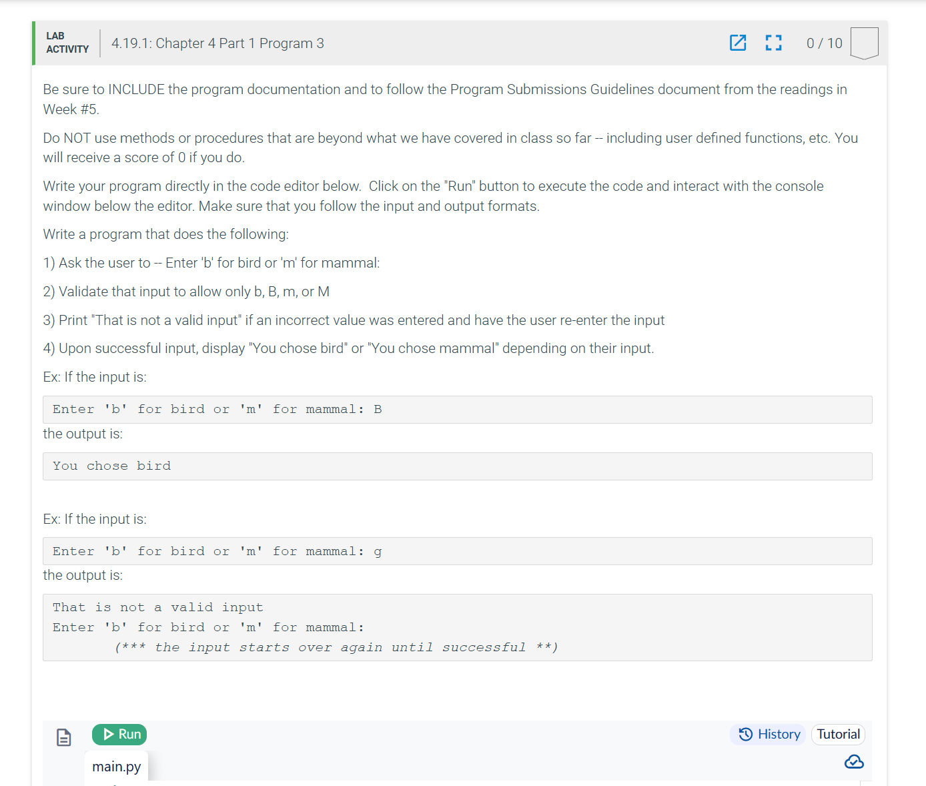Switch to the main.py tab
Image resolution: width=926 pixels, height=786 pixels.
pyautogui.click(x=116, y=767)
